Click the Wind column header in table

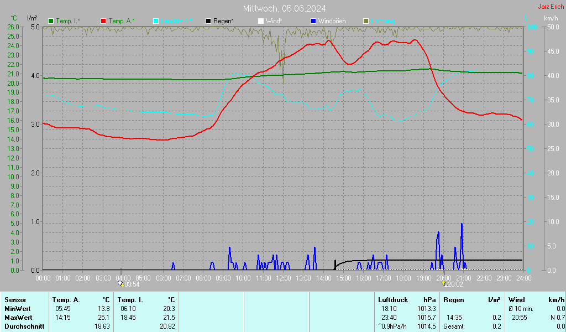517,299
